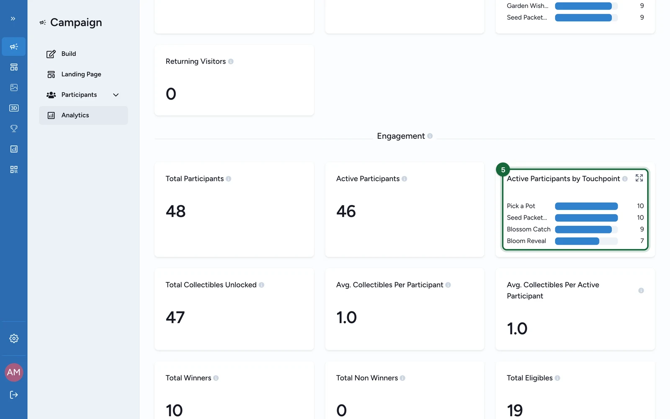The height and width of the screenshot is (419, 670).
Task: Click the Total Winners value 10
Action: point(174,411)
